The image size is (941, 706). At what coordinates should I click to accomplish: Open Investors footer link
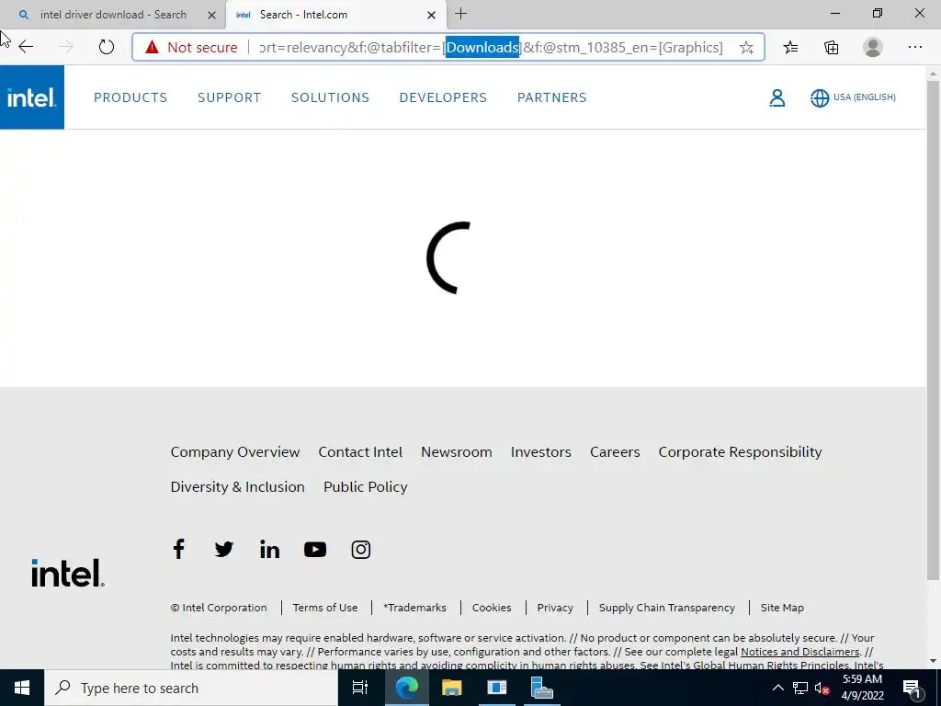tap(540, 452)
